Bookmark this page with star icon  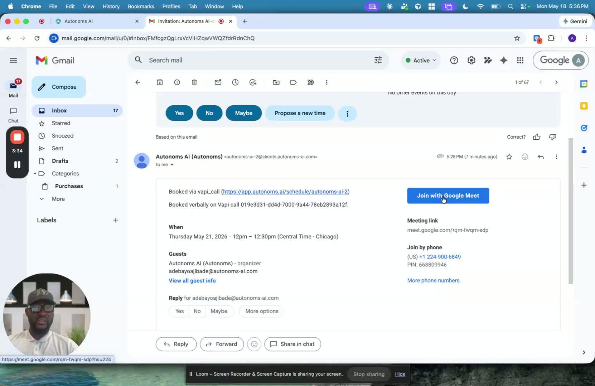tap(517, 38)
